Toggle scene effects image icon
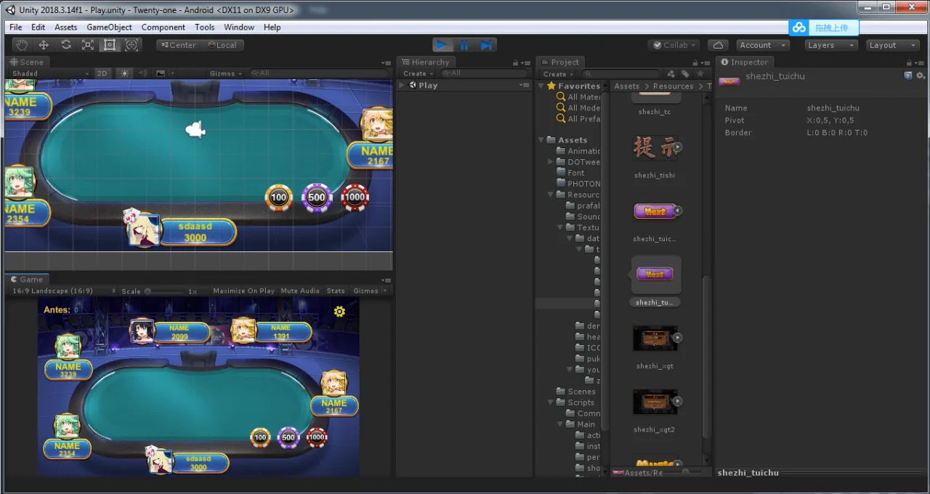This screenshot has width=930, height=494. (x=161, y=73)
